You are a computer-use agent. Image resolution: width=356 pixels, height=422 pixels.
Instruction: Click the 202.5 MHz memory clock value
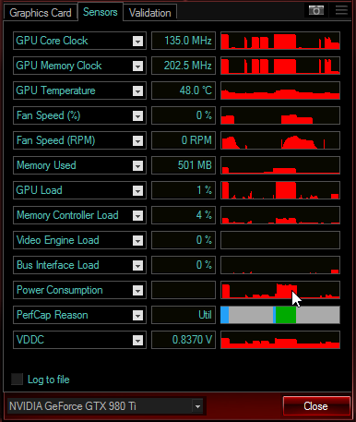(x=184, y=66)
